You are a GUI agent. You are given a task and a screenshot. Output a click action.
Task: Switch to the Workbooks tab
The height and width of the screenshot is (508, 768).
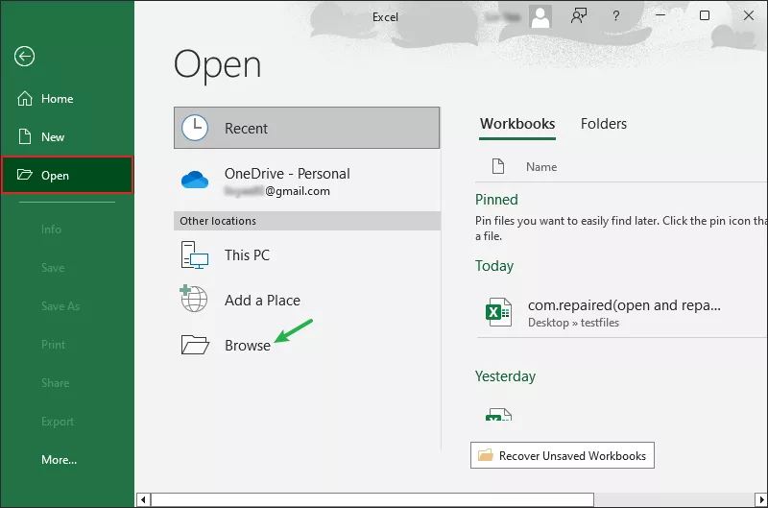[517, 124]
